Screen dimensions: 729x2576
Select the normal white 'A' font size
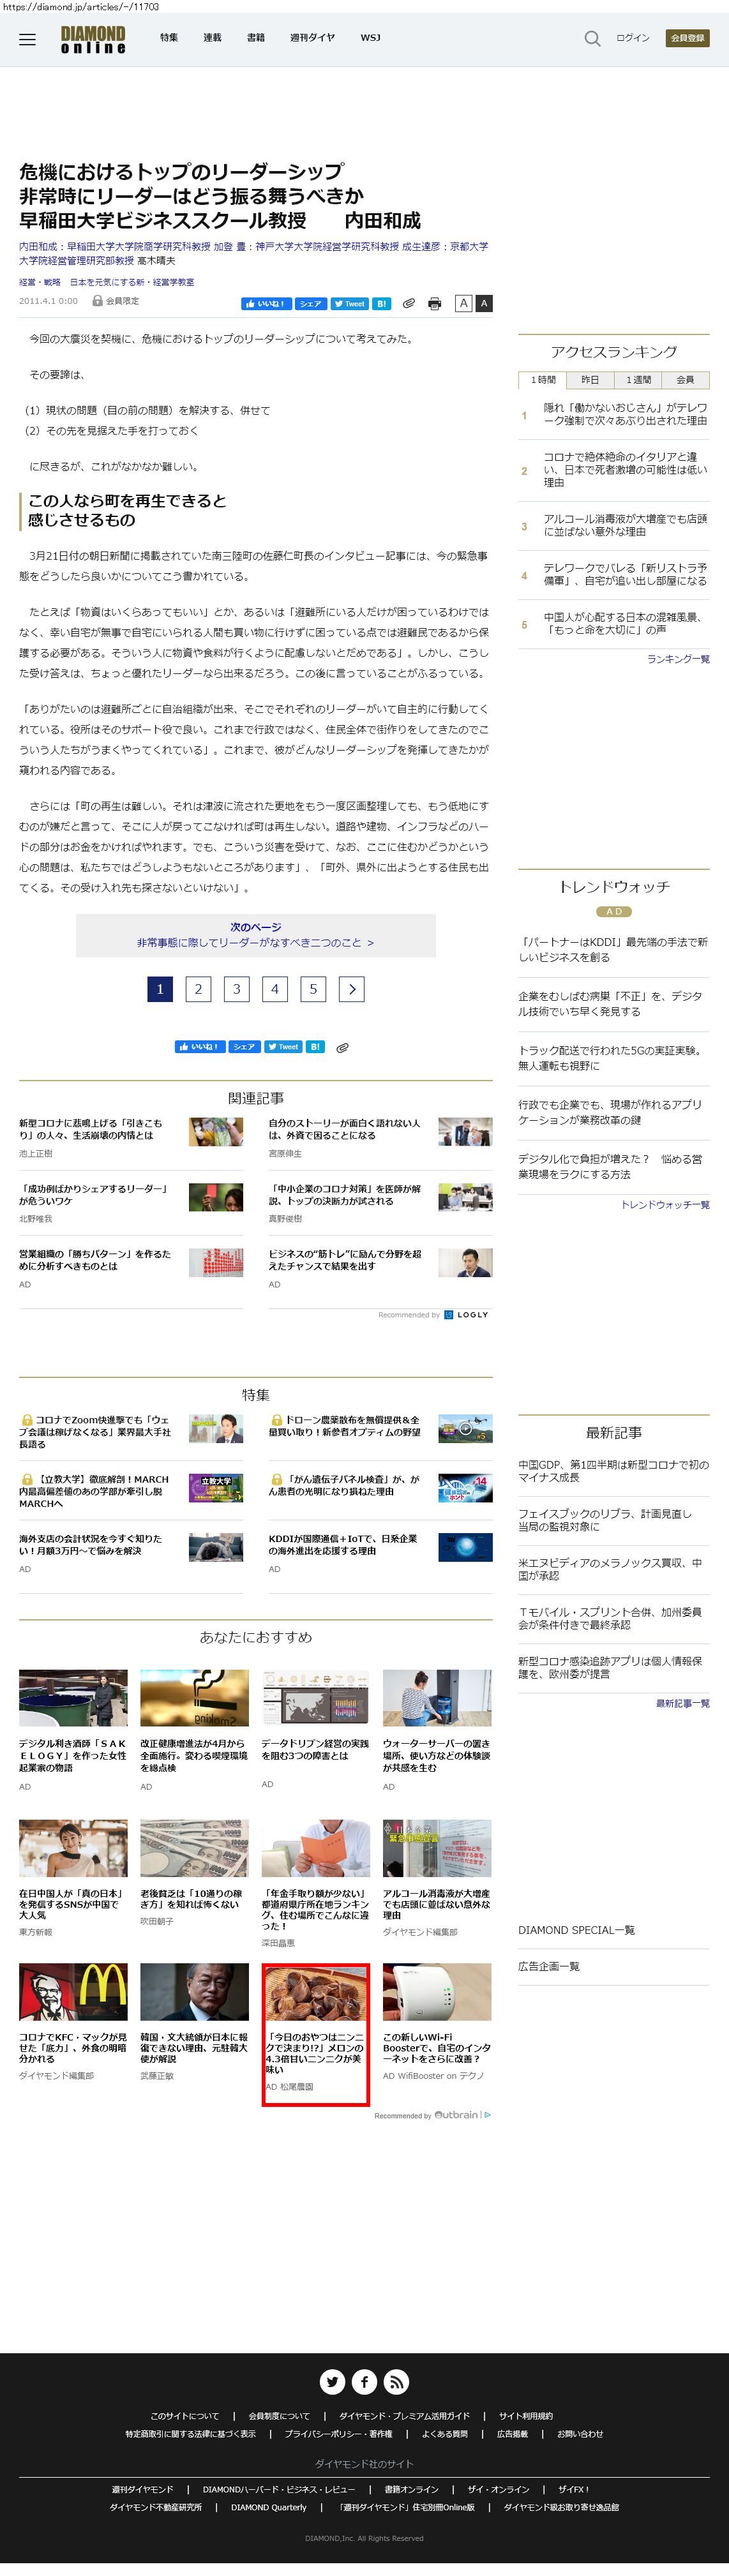(463, 303)
